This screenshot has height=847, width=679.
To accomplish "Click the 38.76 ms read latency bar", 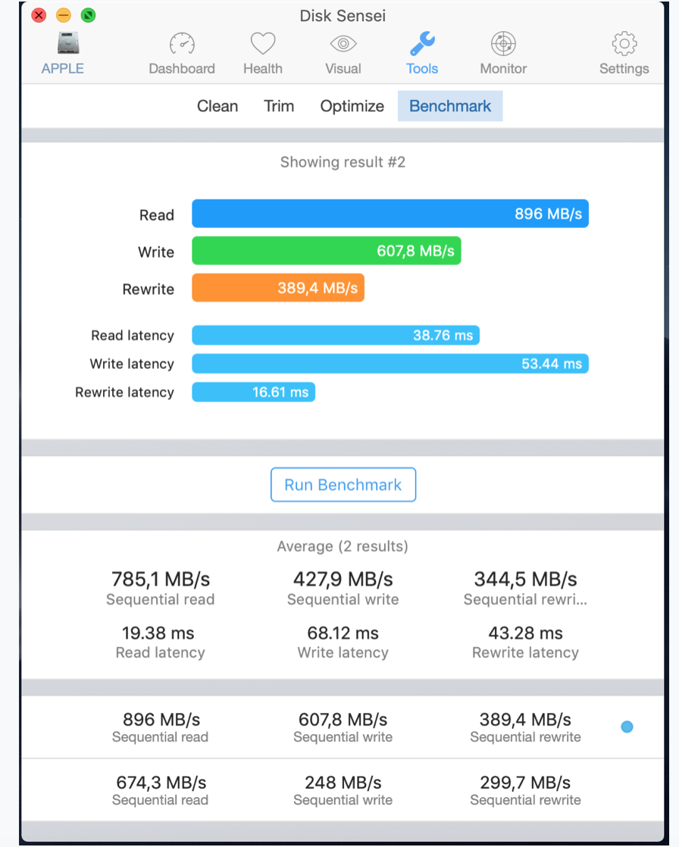I will click(336, 336).
